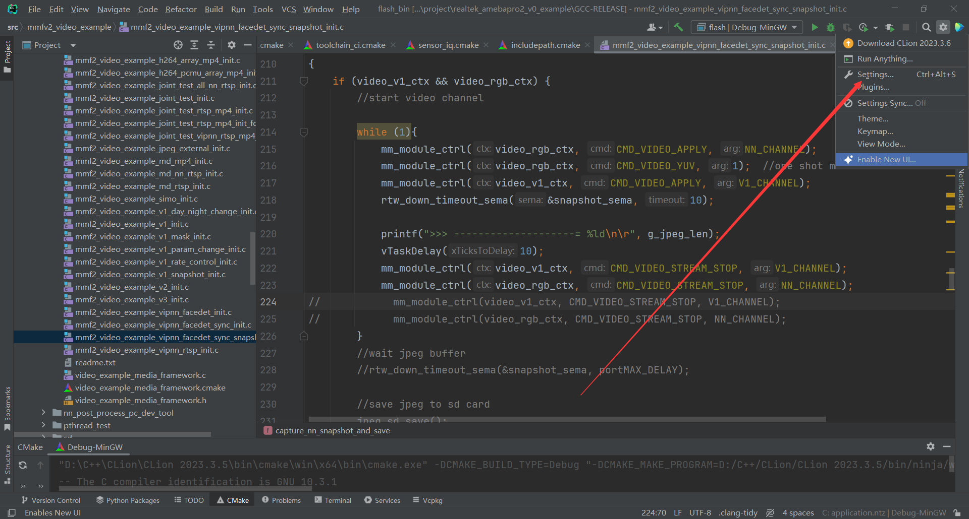Open Project panel options gear

click(x=232, y=45)
